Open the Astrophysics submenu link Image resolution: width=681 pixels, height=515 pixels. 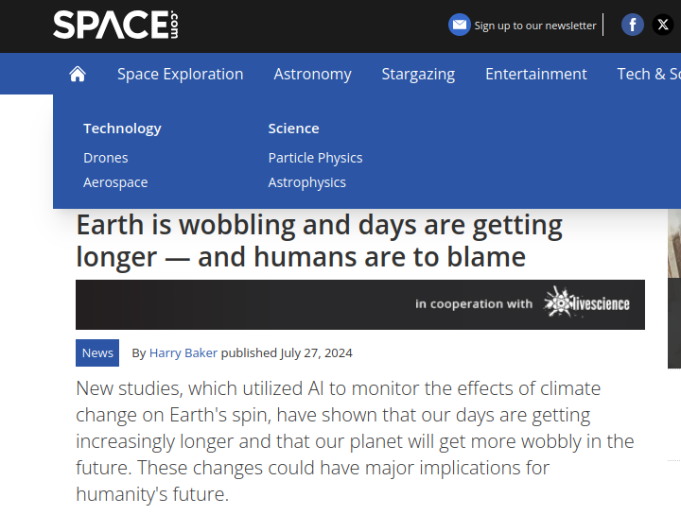306,182
